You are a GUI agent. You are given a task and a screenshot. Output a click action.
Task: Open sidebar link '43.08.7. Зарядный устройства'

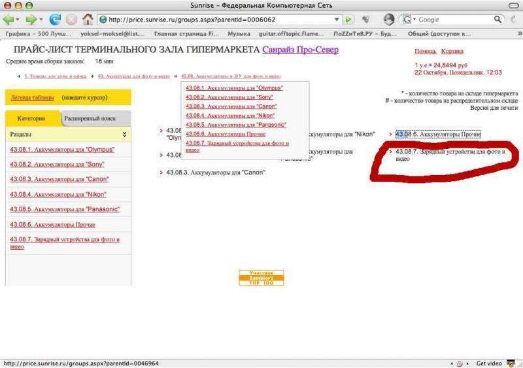(x=65, y=243)
